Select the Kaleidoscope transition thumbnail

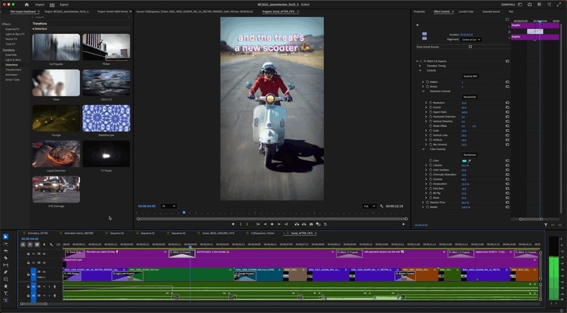coord(106,119)
